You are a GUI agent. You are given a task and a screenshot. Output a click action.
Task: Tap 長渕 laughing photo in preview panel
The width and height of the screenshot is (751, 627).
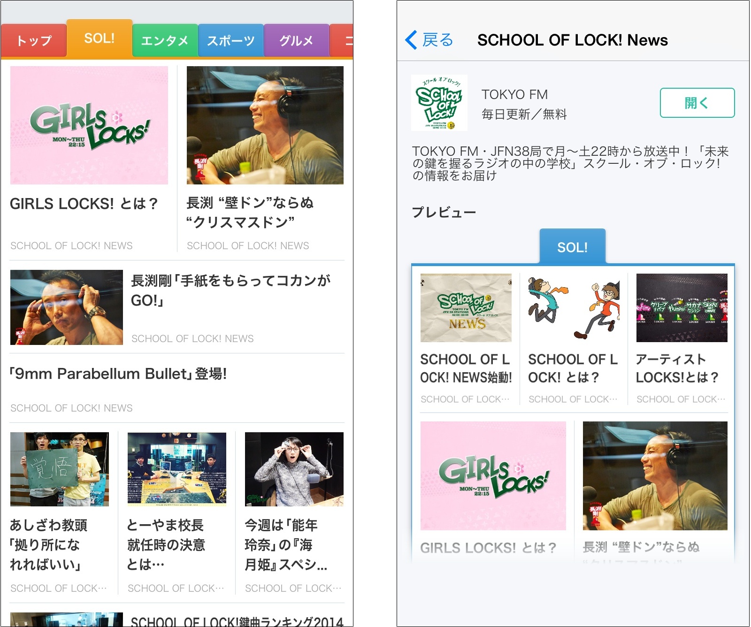pos(655,476)
